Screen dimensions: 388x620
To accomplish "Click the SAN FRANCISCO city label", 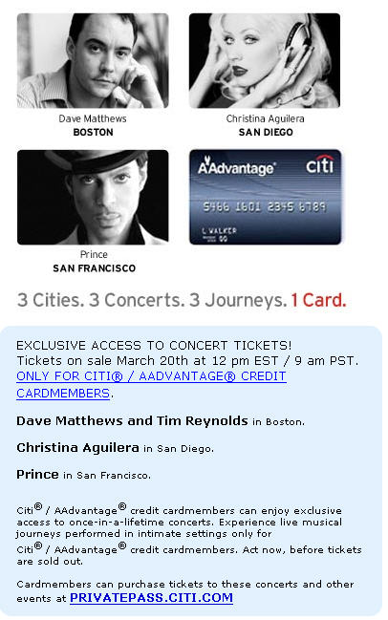I will tap(94, 268).
